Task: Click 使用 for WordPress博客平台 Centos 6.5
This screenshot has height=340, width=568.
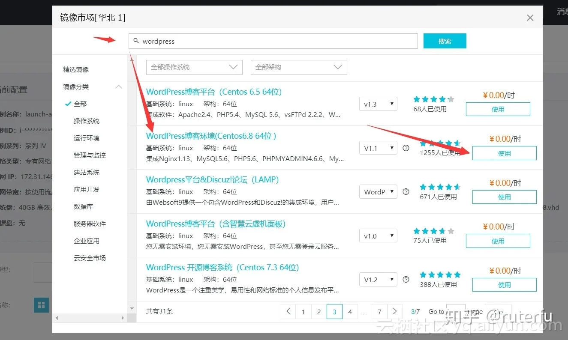Action: 498,109
